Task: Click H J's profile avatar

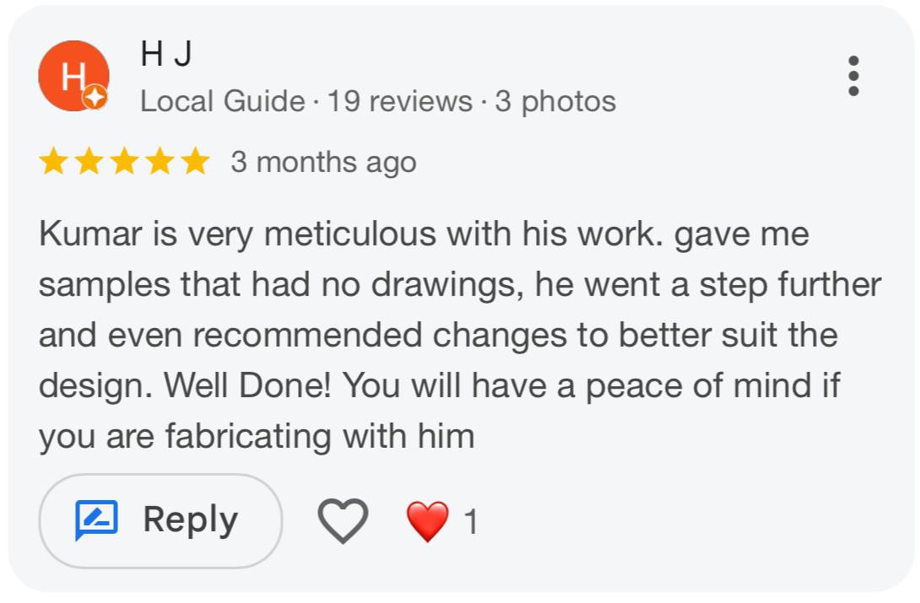Action: point(74,74)
